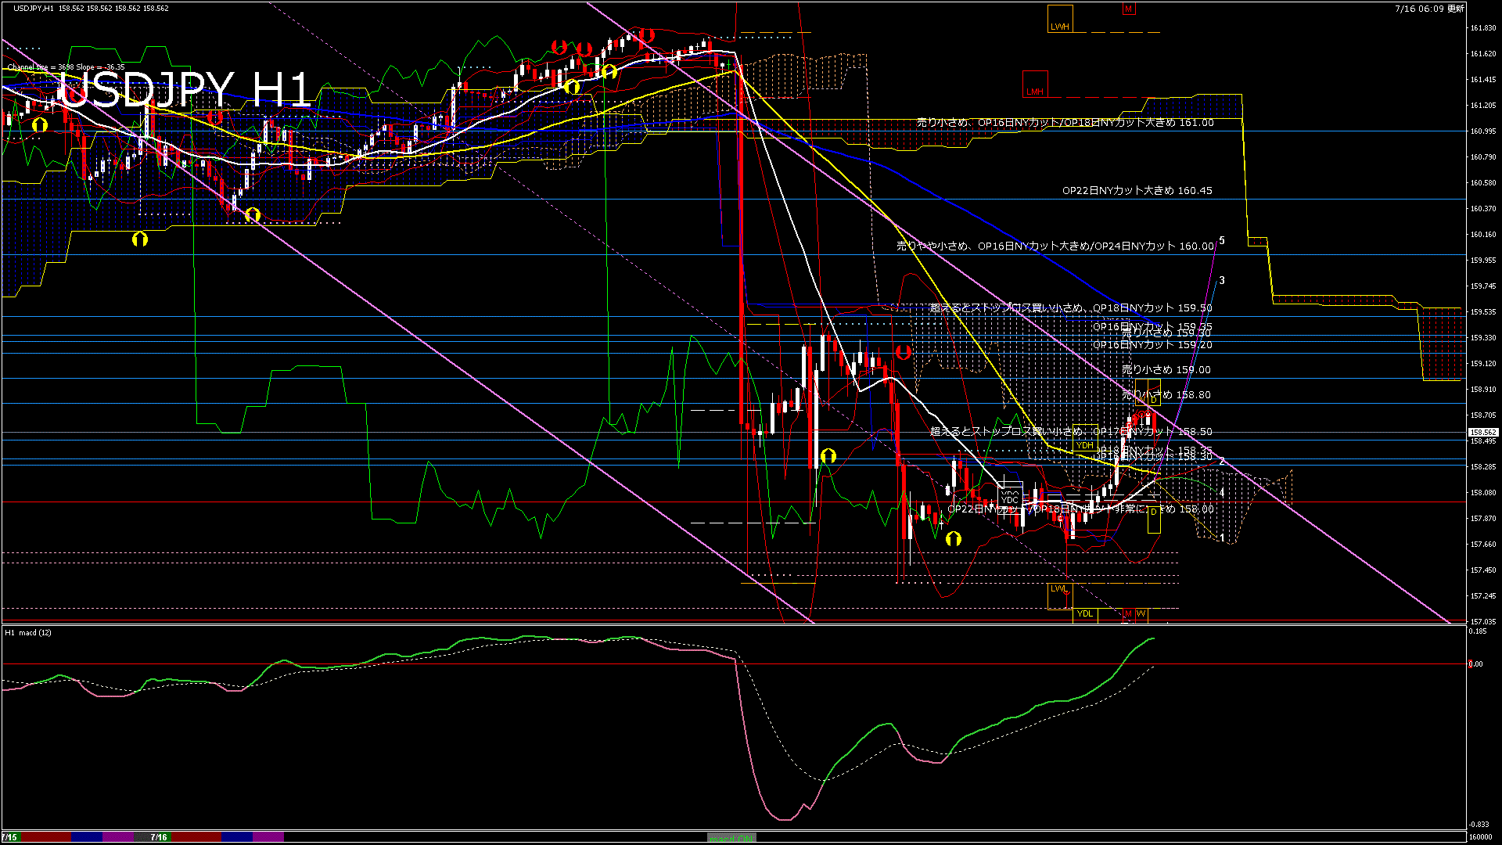Image resolution: width=1502 pixels, height=845 pixels.
Task: Click the 160.995 price axis value
Action: 1483,131
